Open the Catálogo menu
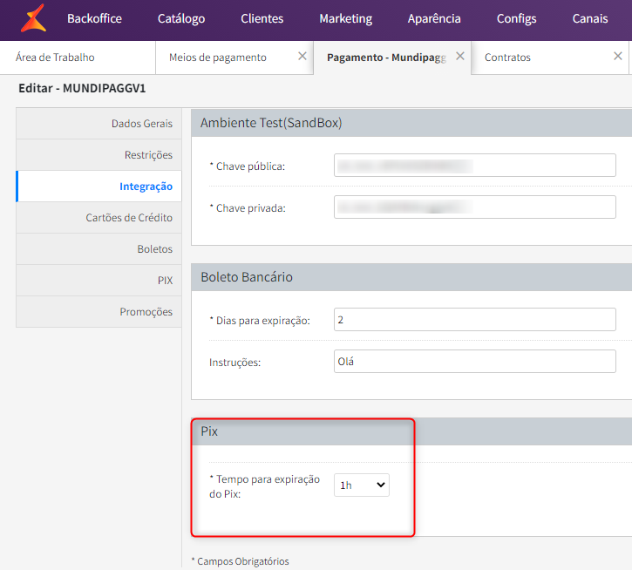This screenshot has height=570, width=632. [181, 18]
